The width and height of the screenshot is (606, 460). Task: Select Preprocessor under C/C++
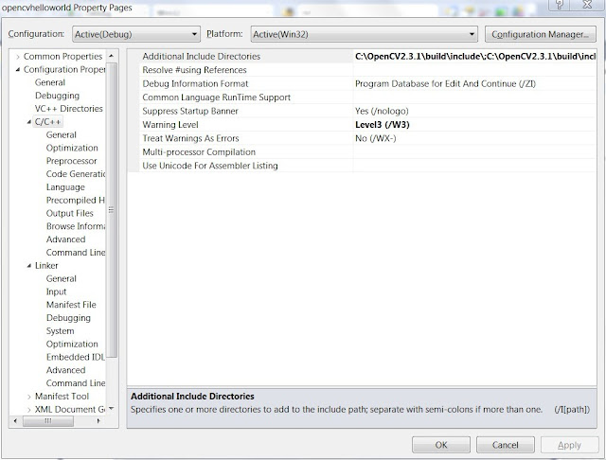[x=72, y=161]
